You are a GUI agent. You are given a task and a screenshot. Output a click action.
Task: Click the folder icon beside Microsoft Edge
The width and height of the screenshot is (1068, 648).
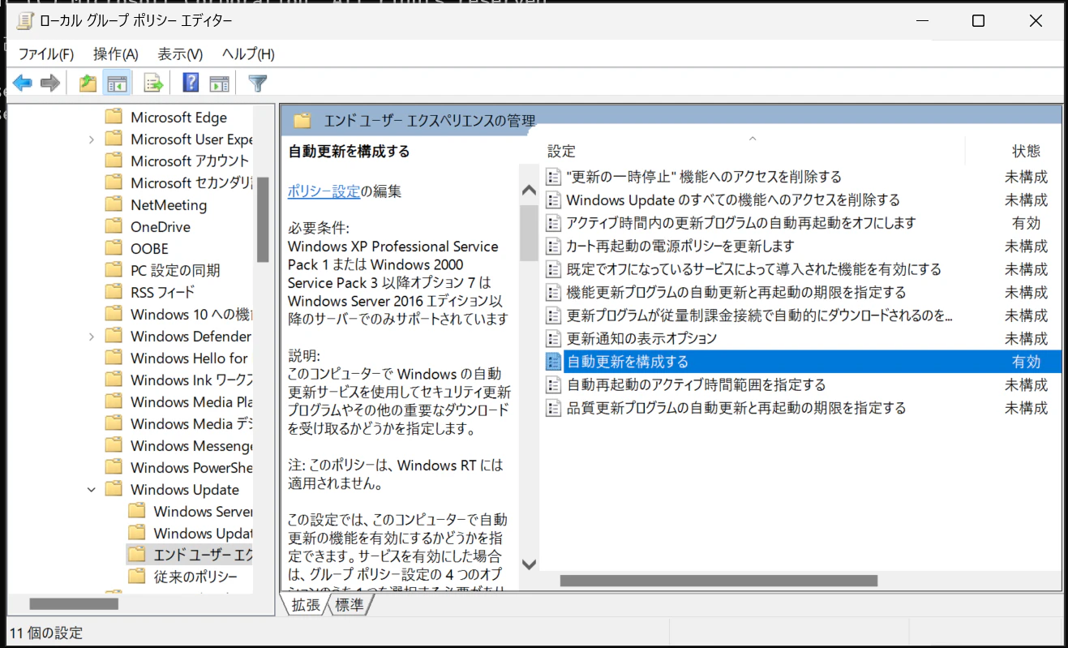click(x=114, y=118)
